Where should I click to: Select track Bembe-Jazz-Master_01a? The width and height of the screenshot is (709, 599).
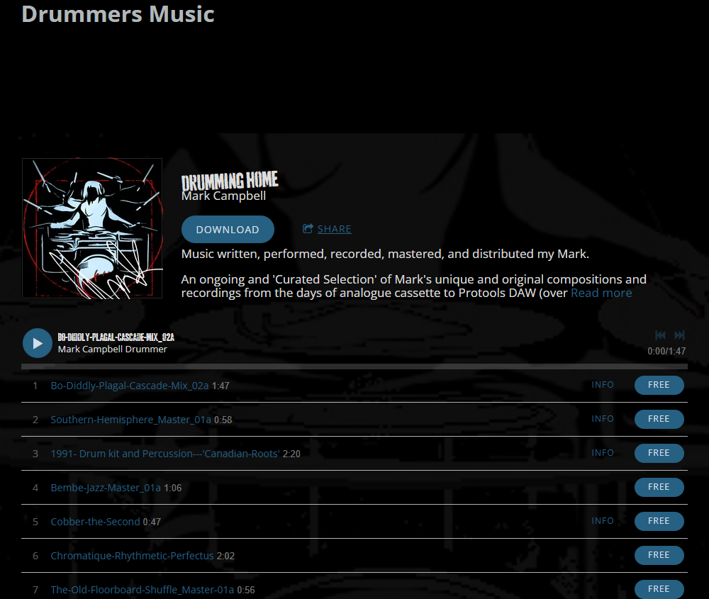106,488
